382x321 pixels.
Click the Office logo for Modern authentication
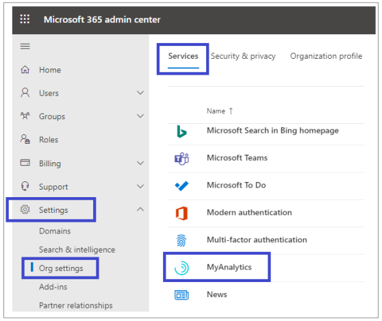click(x=181, y=214)
